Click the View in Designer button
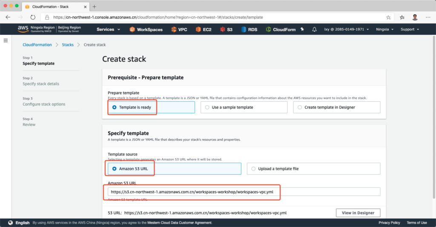Image resolution: width=436 pixels, height=227 pixels. [358, 213]
